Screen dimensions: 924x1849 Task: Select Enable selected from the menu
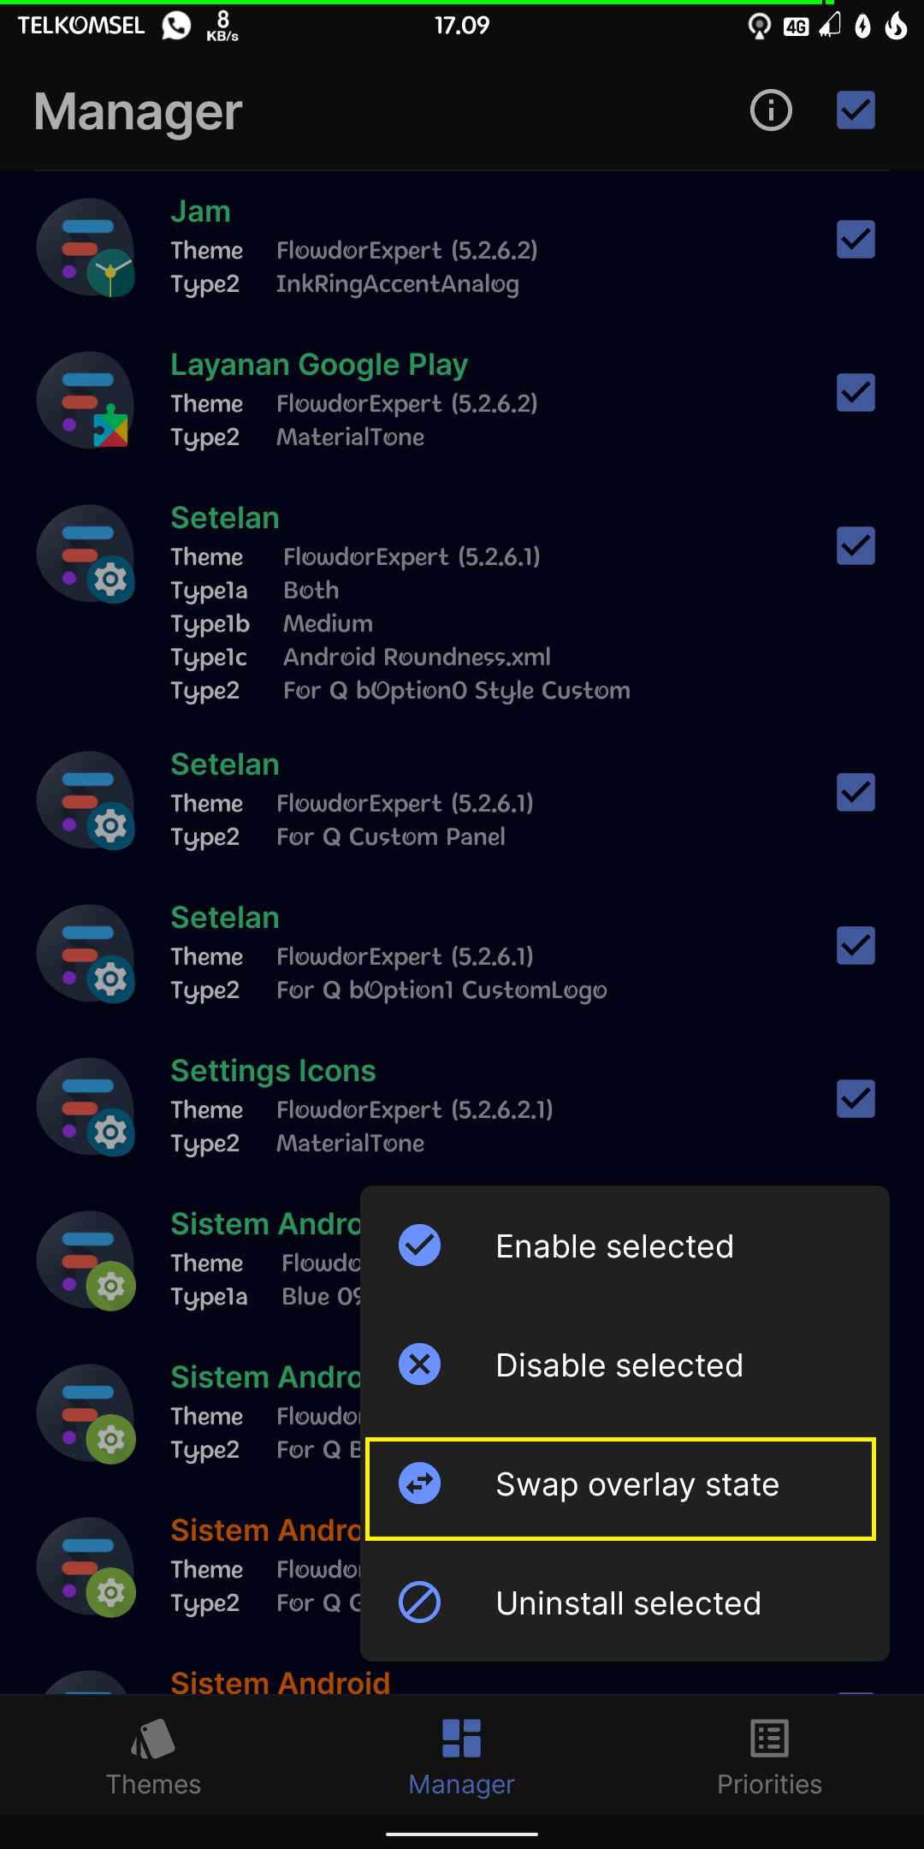[613, 1246]
